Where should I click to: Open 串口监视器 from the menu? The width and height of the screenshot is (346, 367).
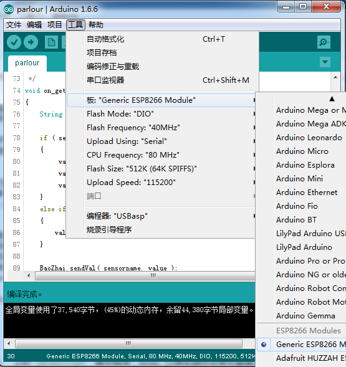pyautogui.click(x=161, y=80)
